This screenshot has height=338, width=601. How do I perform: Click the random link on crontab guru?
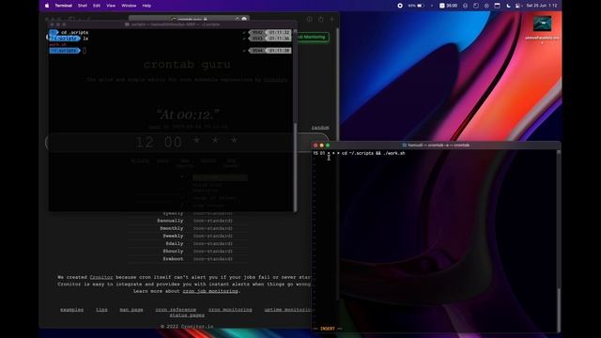tap(320, 128)
